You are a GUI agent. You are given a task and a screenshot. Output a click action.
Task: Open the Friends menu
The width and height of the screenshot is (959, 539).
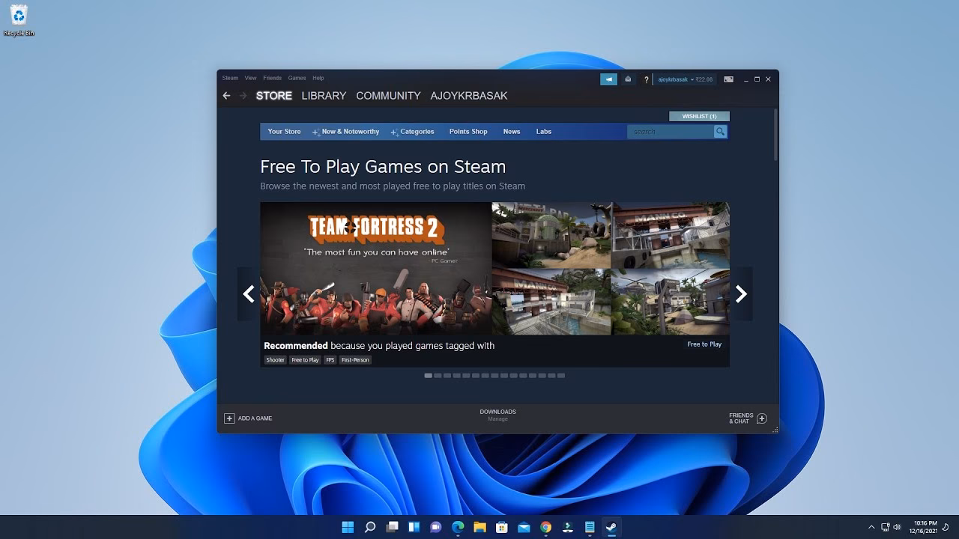[272, 78]
